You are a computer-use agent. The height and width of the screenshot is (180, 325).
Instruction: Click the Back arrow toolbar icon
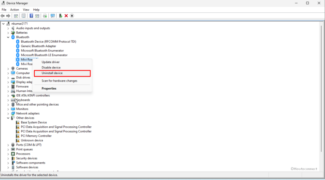(3, 16)
